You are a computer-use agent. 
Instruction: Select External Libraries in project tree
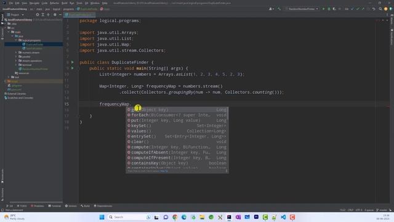(17, 94)
